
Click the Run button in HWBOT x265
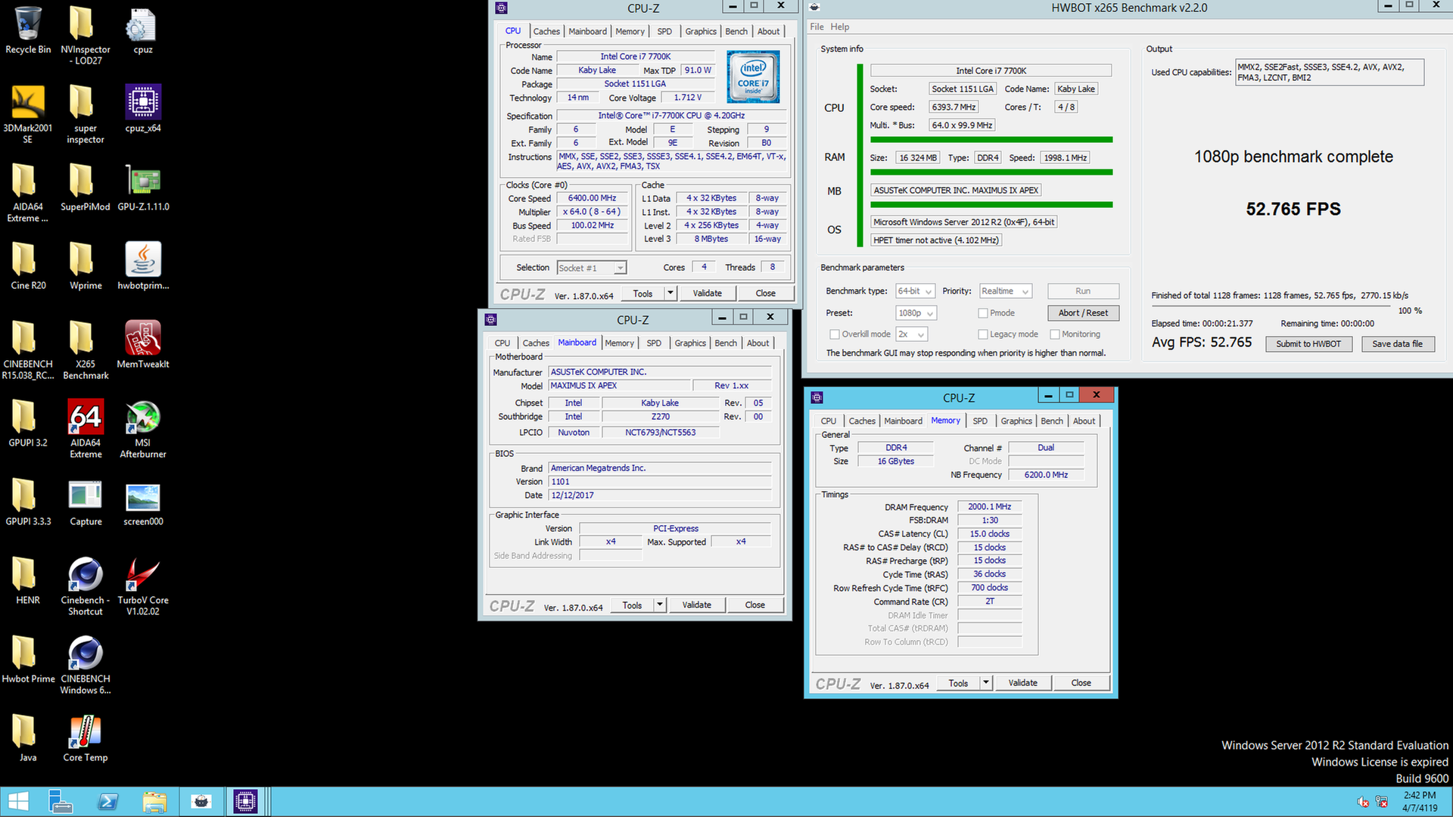pyautogui.click(x=1083, y=291)
